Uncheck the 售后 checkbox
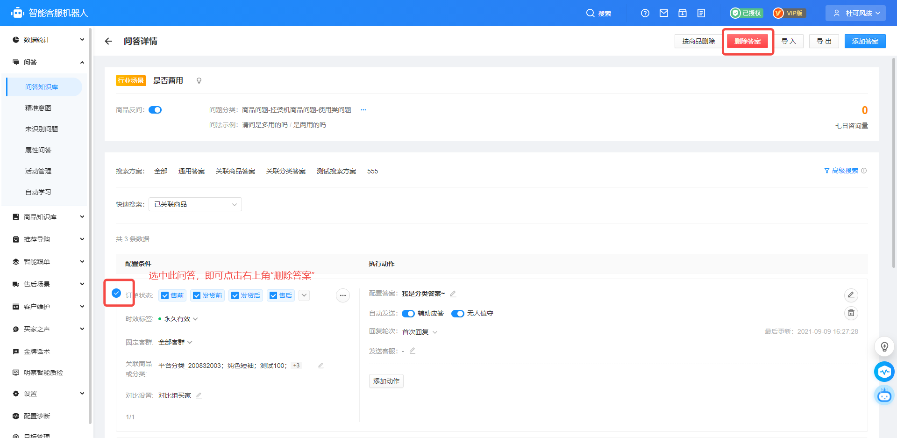The image size is (897, 438). [273, 295]
